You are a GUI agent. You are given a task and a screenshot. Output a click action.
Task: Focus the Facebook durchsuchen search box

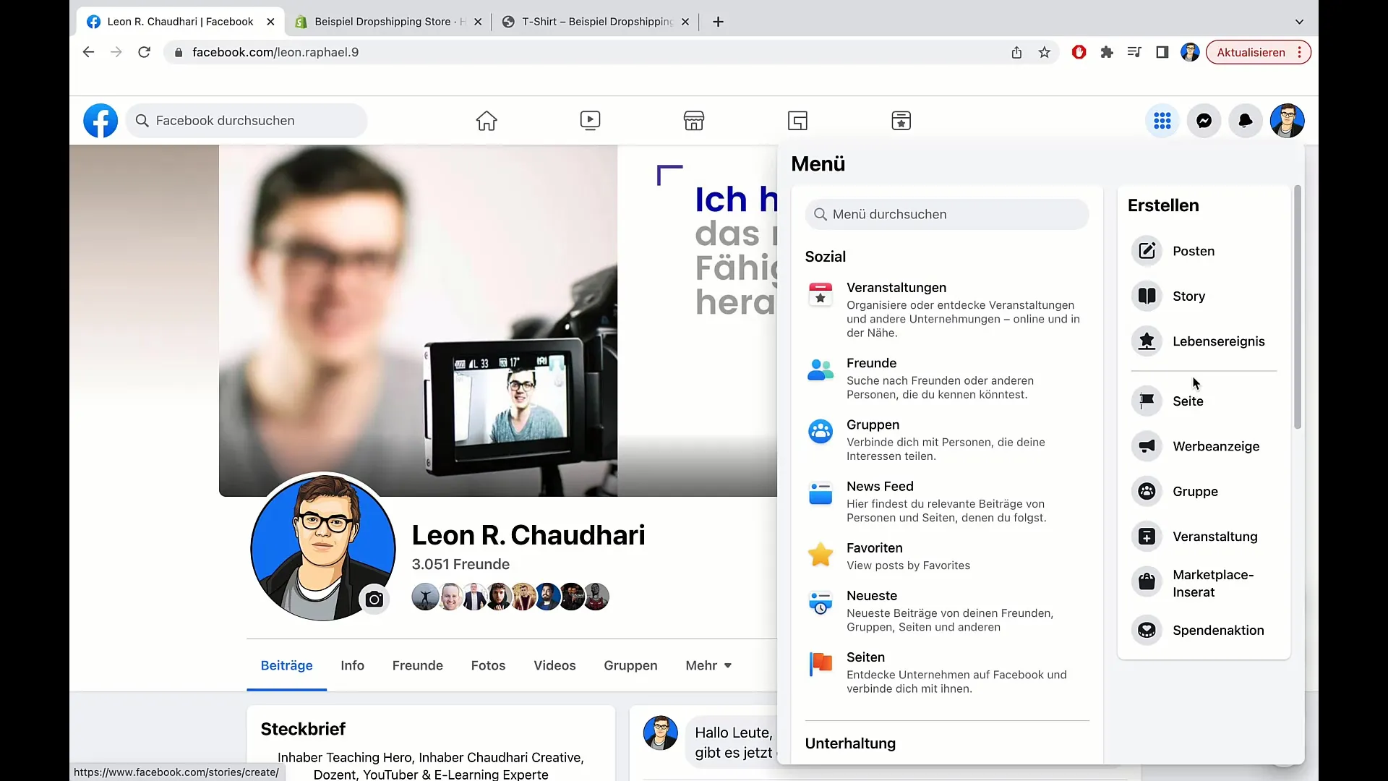(x=247, y=121)
